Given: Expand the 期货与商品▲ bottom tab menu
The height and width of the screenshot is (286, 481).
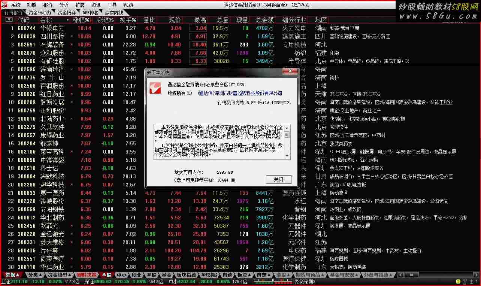Looking at the screenshot, I should pos(310,275).
